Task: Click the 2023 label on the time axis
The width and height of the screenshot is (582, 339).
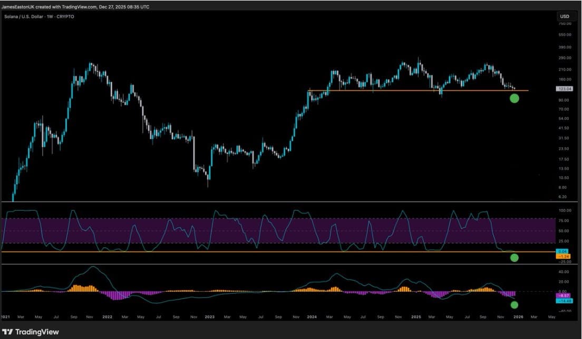Action: [x=209, y=317]
